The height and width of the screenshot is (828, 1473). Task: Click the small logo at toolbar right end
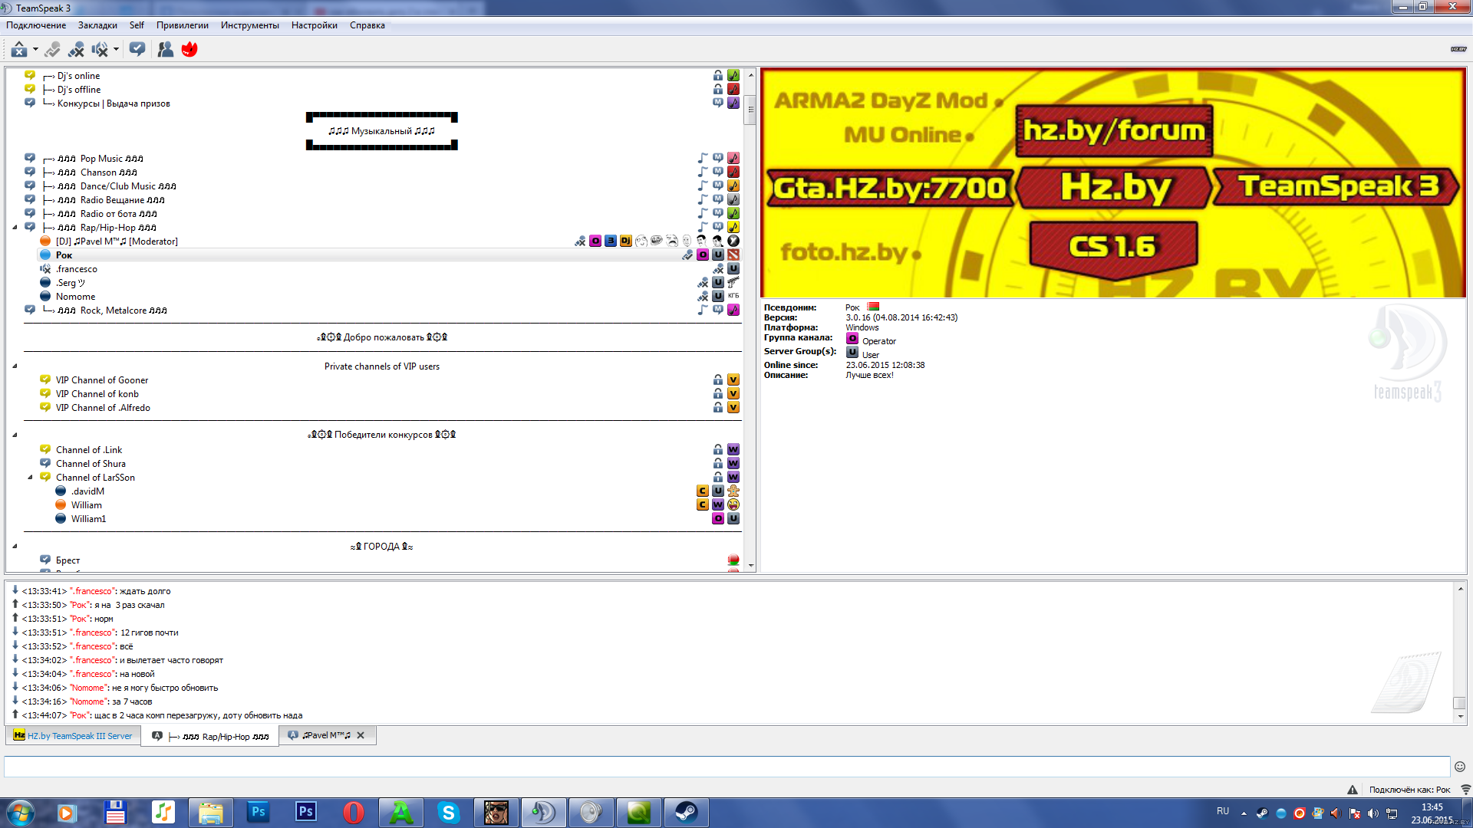1458,49
